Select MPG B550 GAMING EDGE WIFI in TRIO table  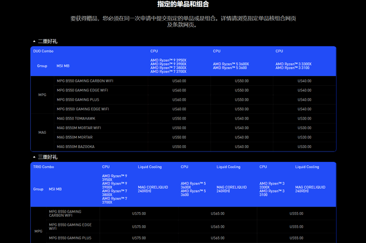coord(70,226)
